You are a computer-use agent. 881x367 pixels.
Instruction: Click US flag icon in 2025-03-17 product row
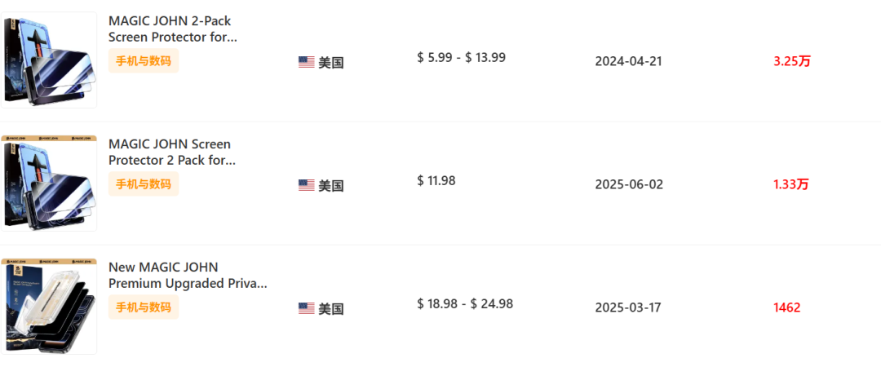tap(306, 308)
